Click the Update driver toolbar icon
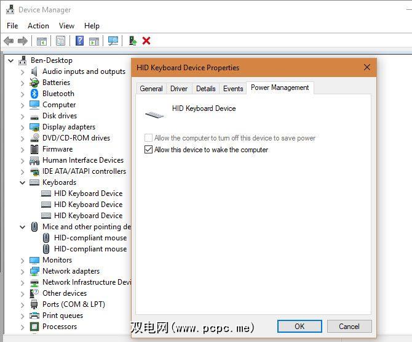The height and width of the screenshot is (342, 412). click(133, 41)
